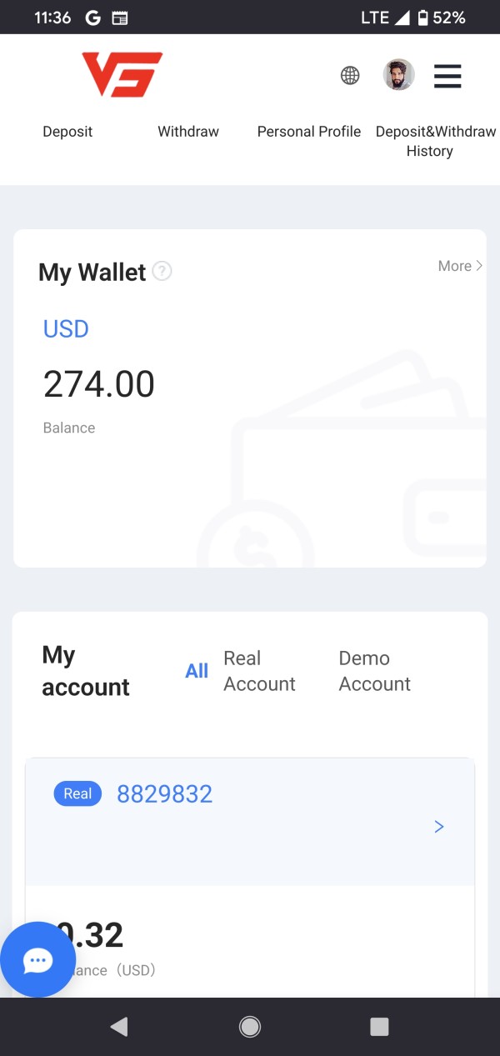Tap the user profile avatar
500x1056 pixels.
(398, 75)
